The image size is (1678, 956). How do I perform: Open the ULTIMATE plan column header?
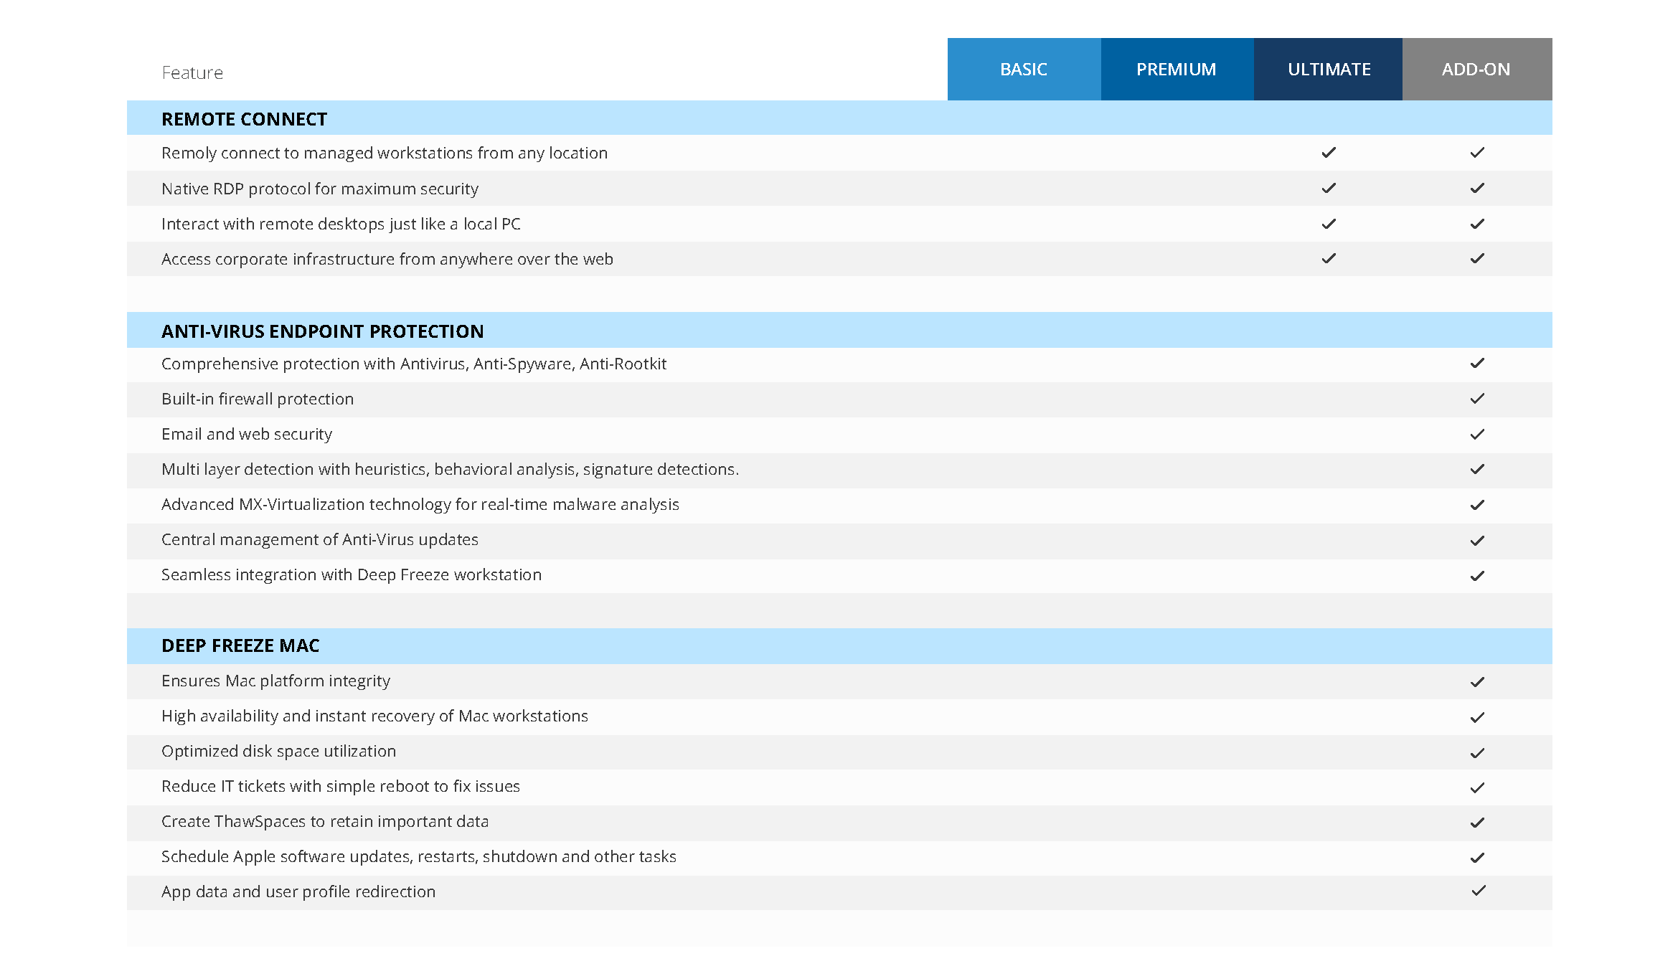tap(1329, 70)
